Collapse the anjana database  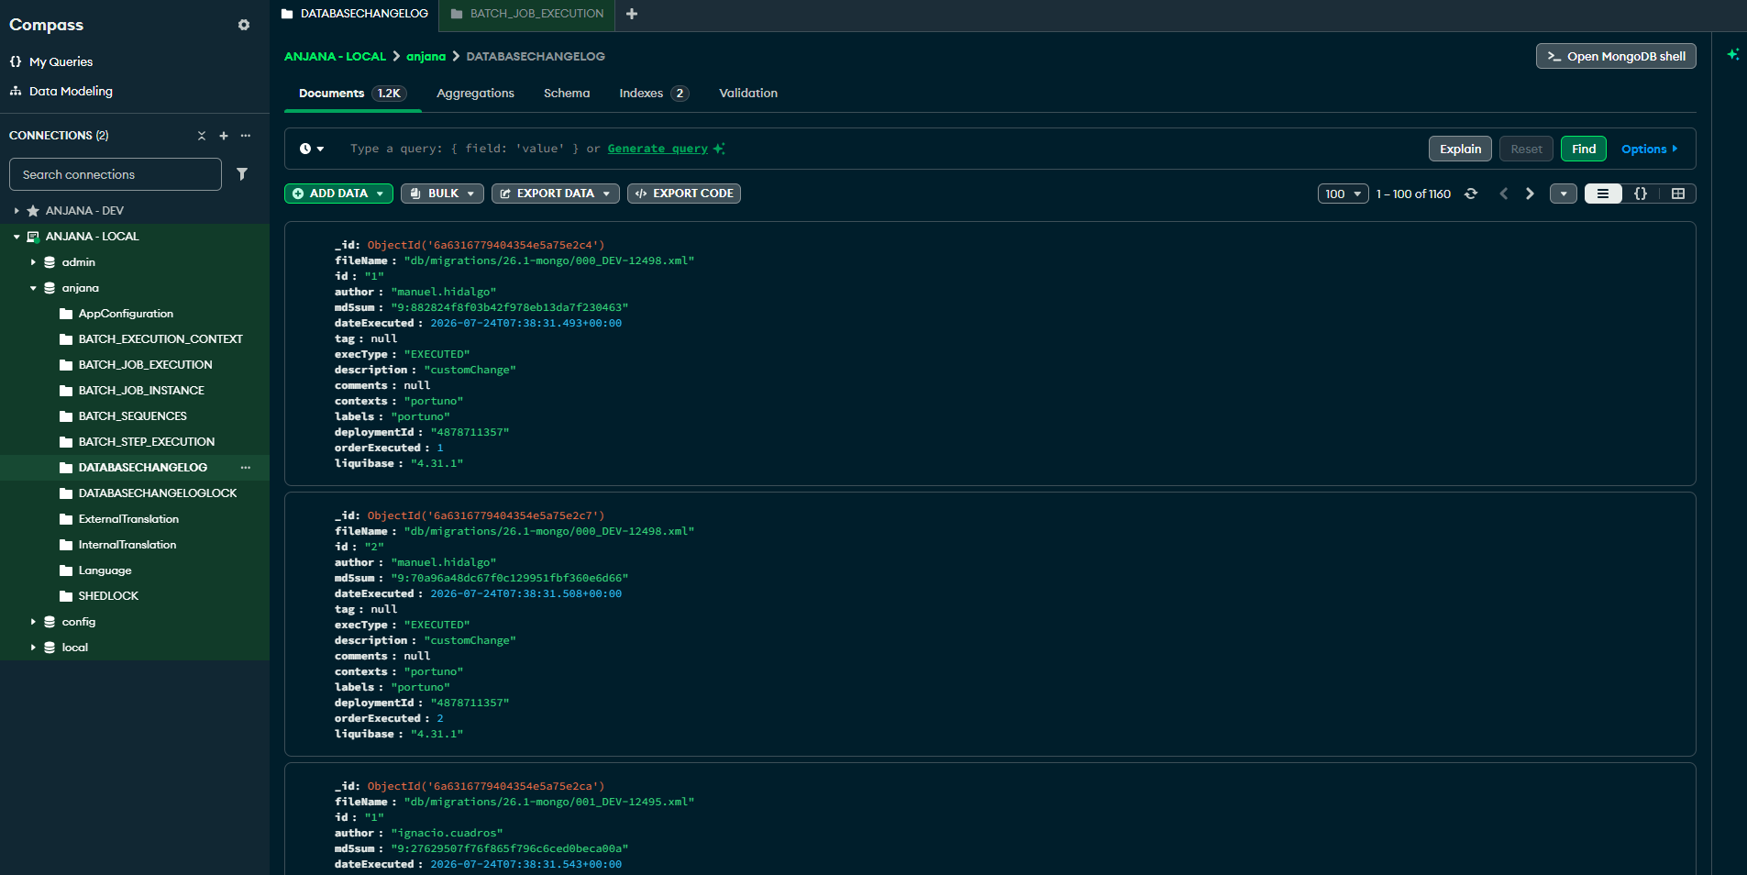(33, 288)
